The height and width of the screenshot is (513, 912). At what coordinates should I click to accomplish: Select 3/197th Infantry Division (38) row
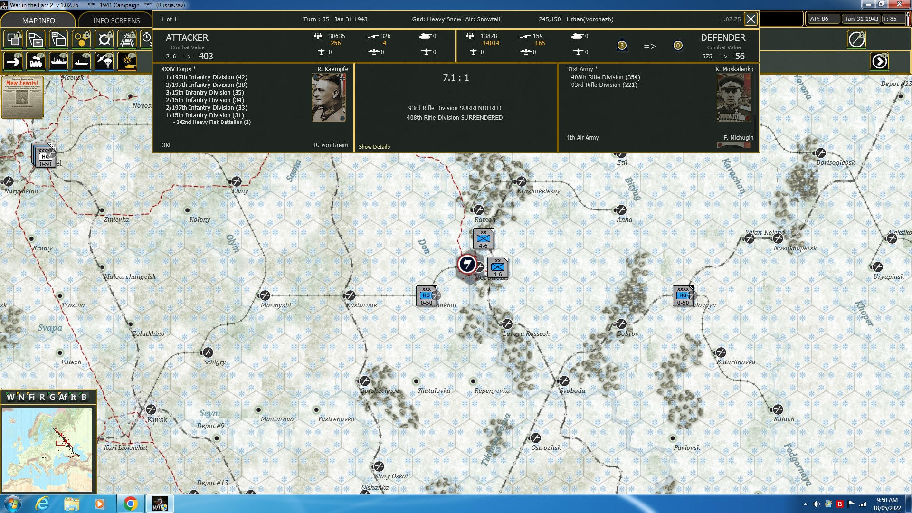pyautogui.click(x=206, y=85)
